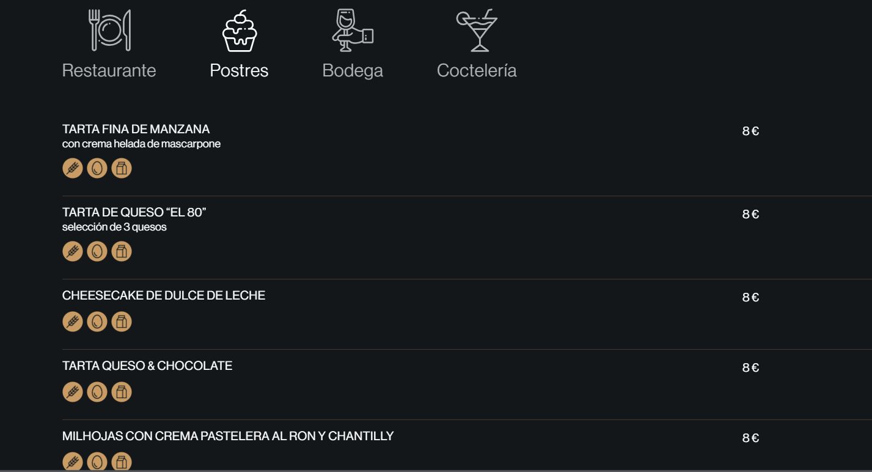Screen dimensions: 872x472
Task: Click gluten allergen icon under Tarta Fina de Manzana
Action: (73, 168)
